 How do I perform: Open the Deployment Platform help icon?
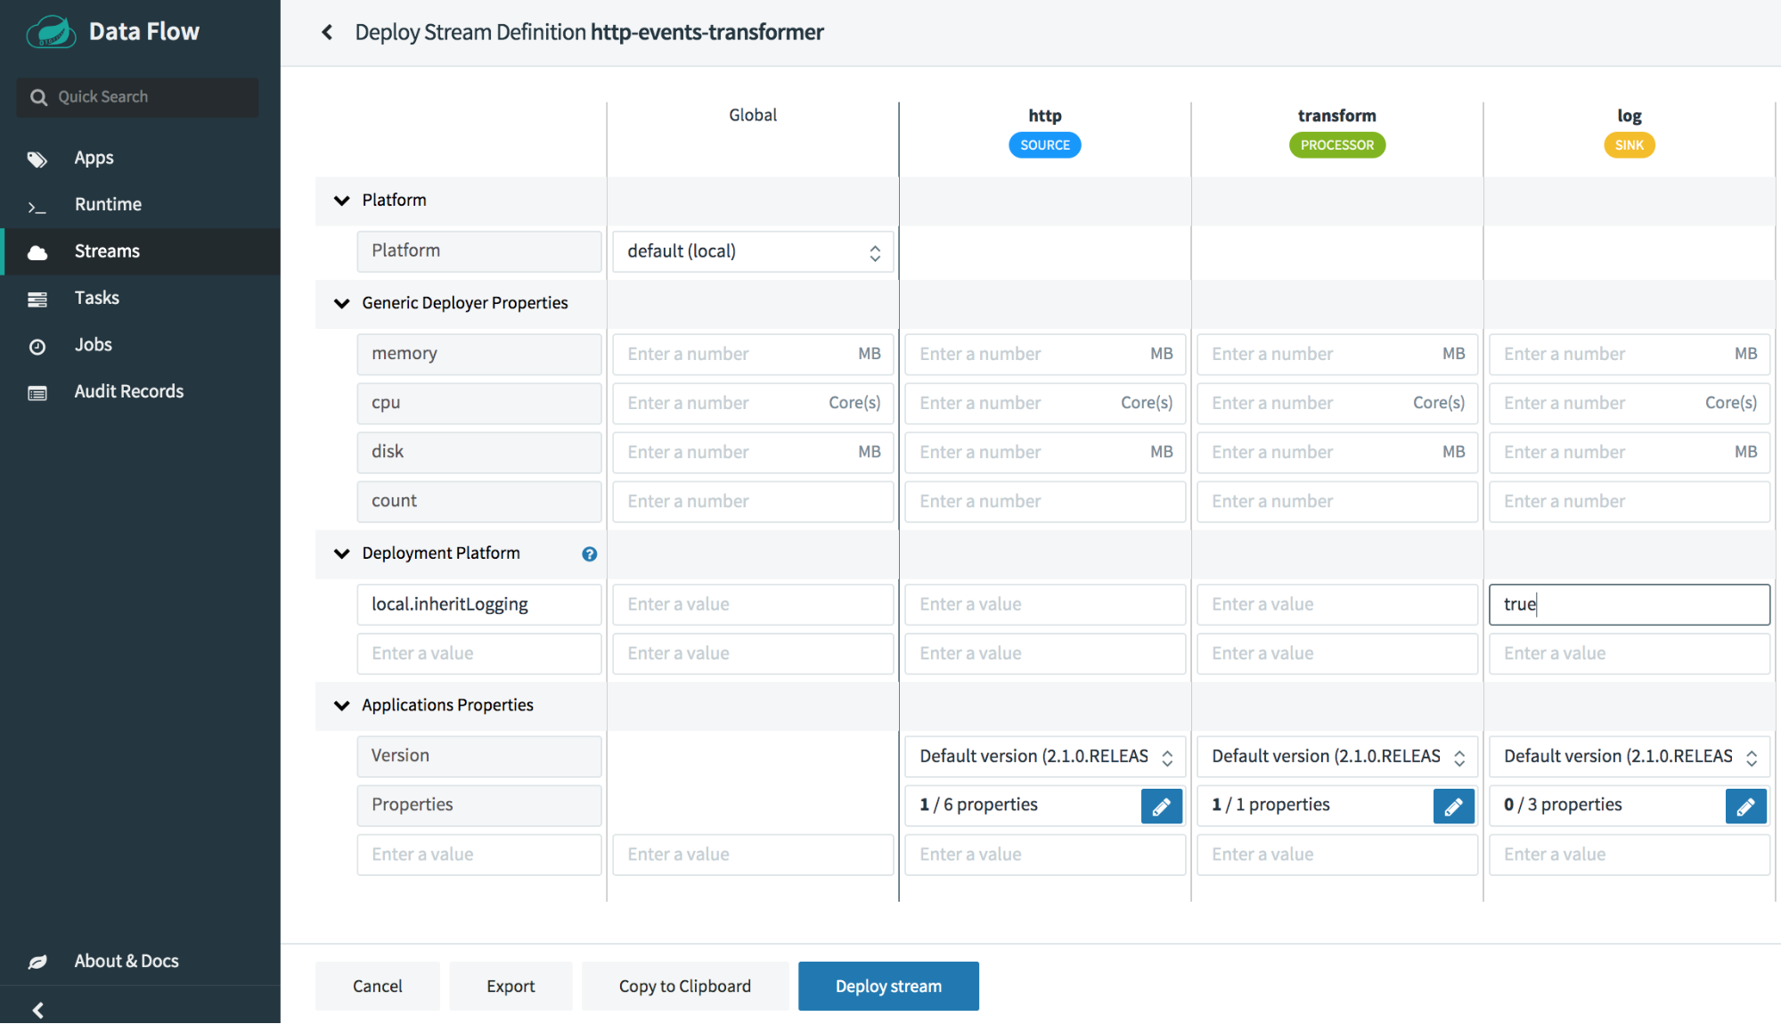click(x=589, y=554)
